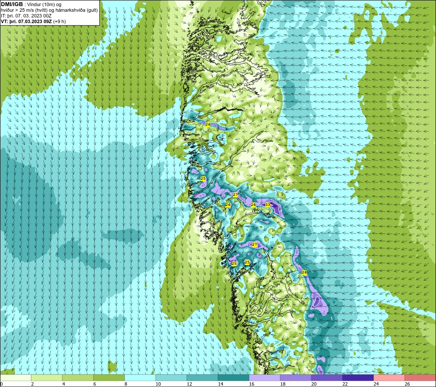Click the color scale number 4
436x387 pixels.
click(64, 384)
